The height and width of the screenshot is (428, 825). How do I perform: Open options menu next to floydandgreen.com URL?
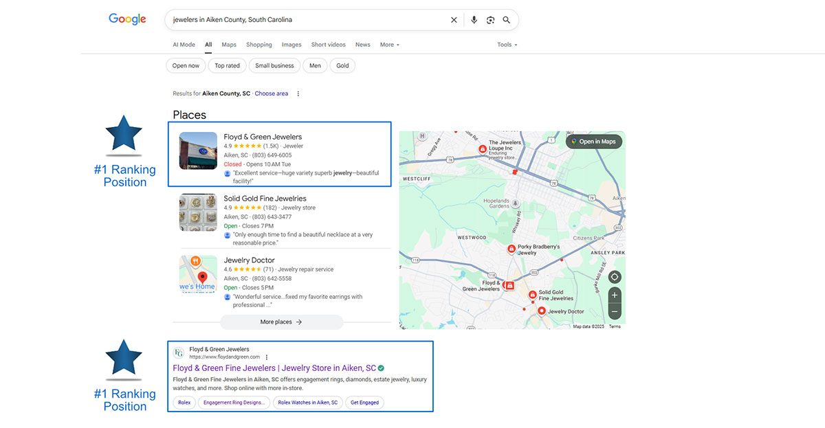[x=267, y=357]
